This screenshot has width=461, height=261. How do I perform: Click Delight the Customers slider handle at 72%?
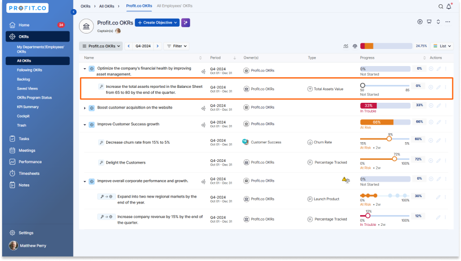(394, 159)
